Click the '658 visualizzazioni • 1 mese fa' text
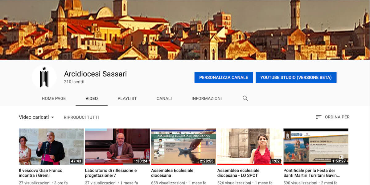 point(179,183)
